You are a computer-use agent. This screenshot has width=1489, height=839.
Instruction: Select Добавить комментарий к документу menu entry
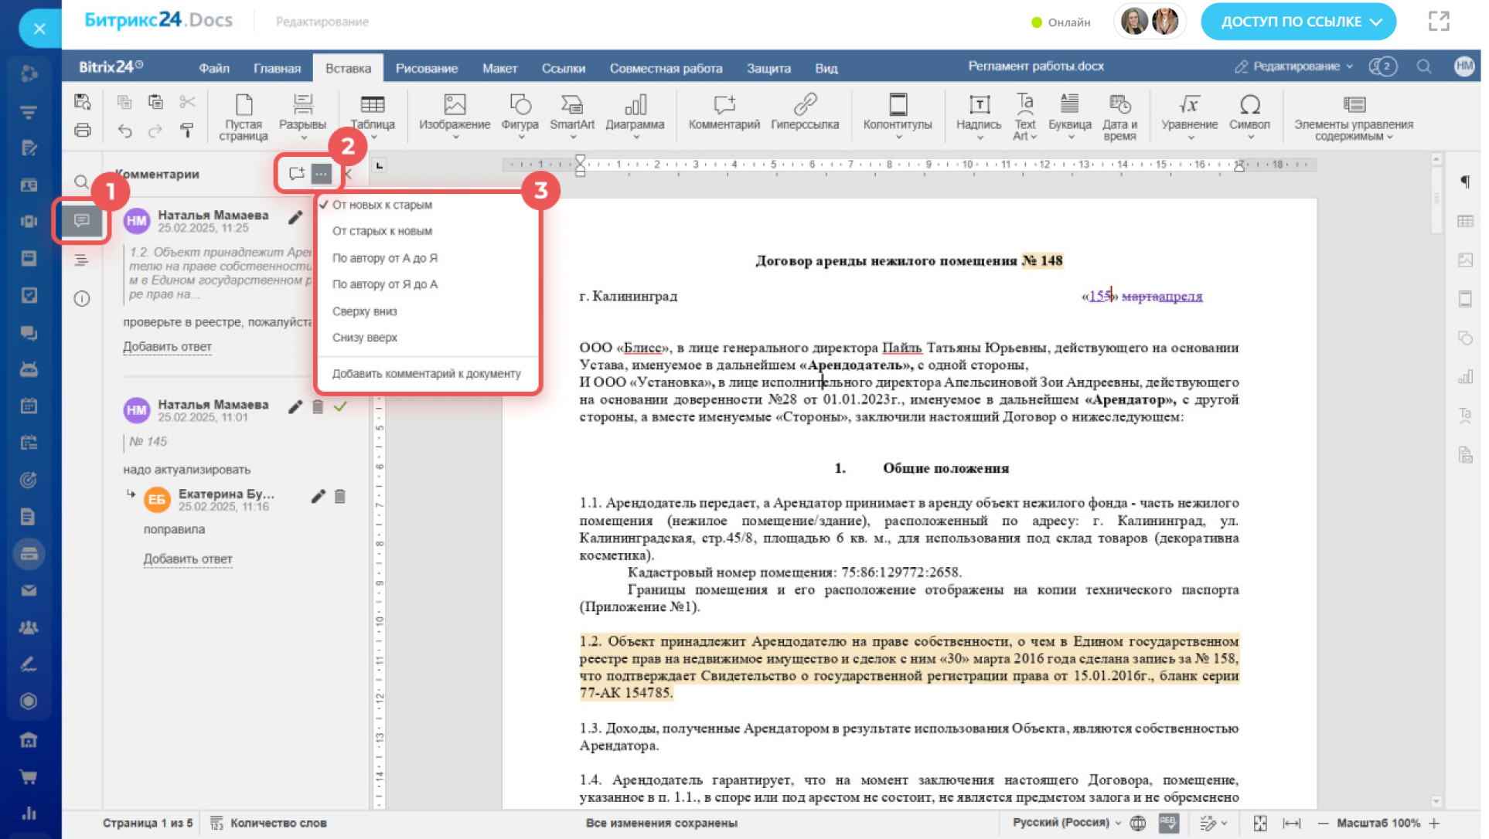click(x=426, y=374)
